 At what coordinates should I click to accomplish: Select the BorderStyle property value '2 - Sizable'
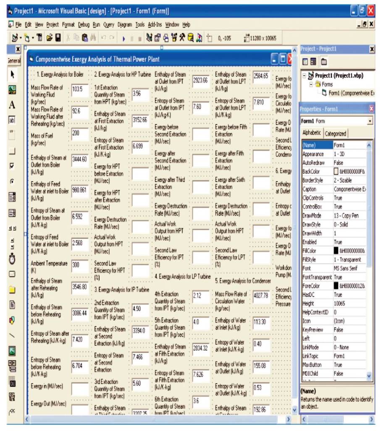[x=343, y=180]
